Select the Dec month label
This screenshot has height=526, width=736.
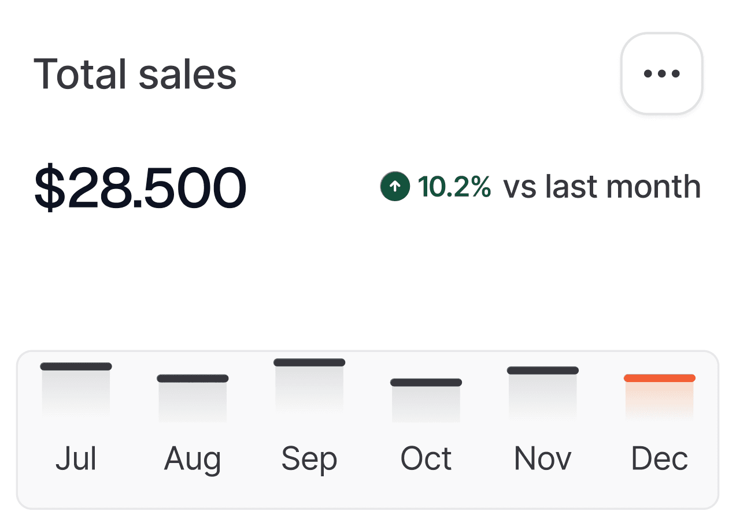(x=660, y=459)
